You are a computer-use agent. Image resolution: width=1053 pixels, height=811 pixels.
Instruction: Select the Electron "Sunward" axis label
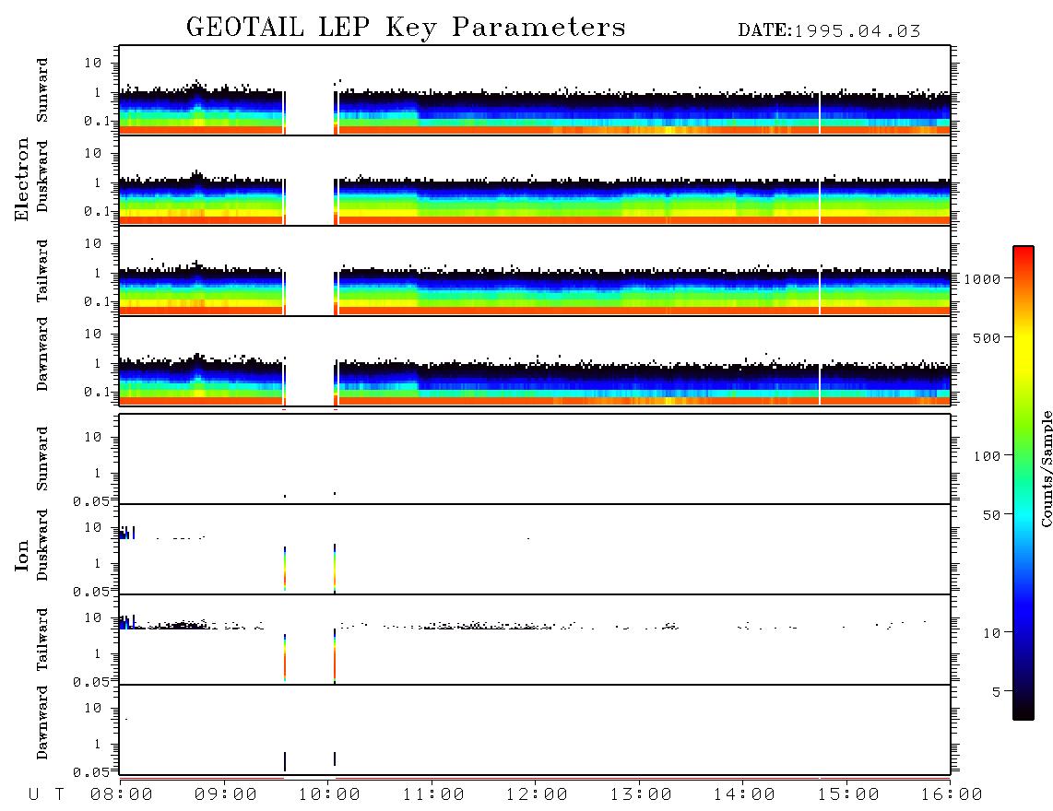point(42,90)
